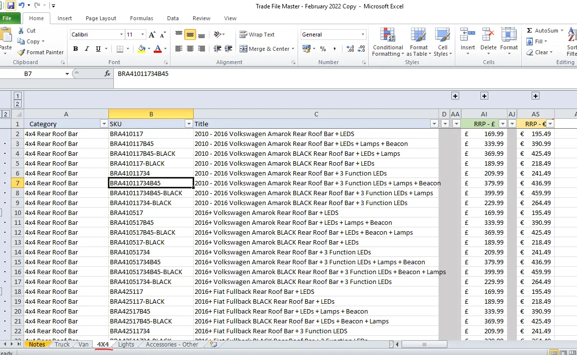577x355 pixels.
Task: Click Increase Decimal icon
Action: (350, 49)
